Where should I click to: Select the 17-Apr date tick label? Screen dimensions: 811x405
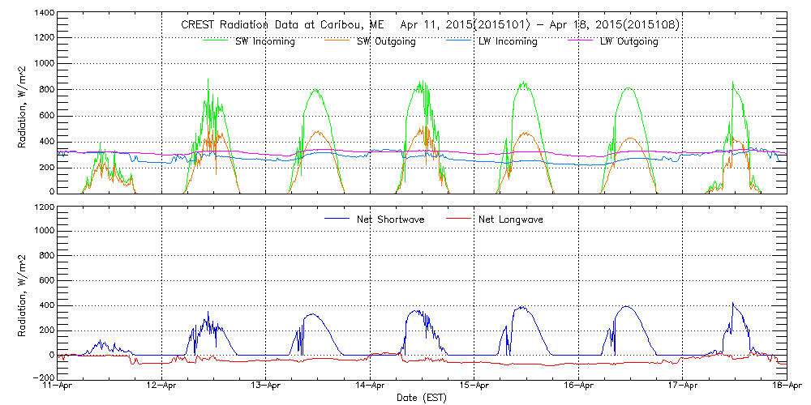pyautogui.click(x=683, y=387)
